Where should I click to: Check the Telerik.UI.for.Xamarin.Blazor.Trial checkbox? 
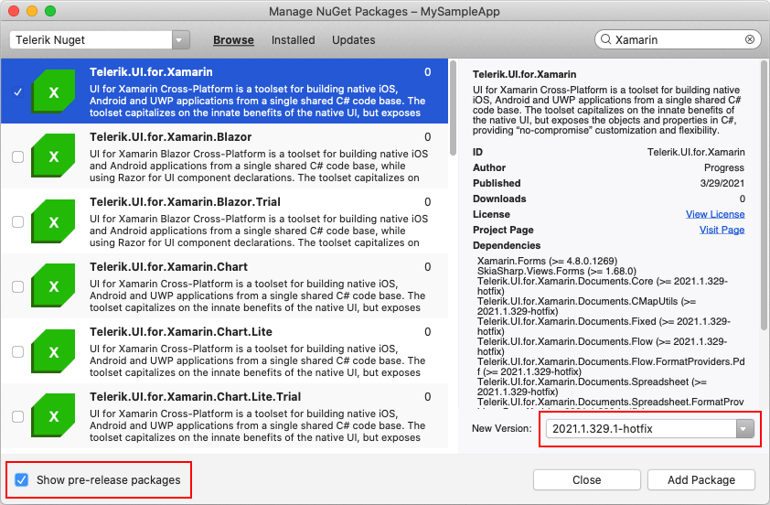coord(17,221)
